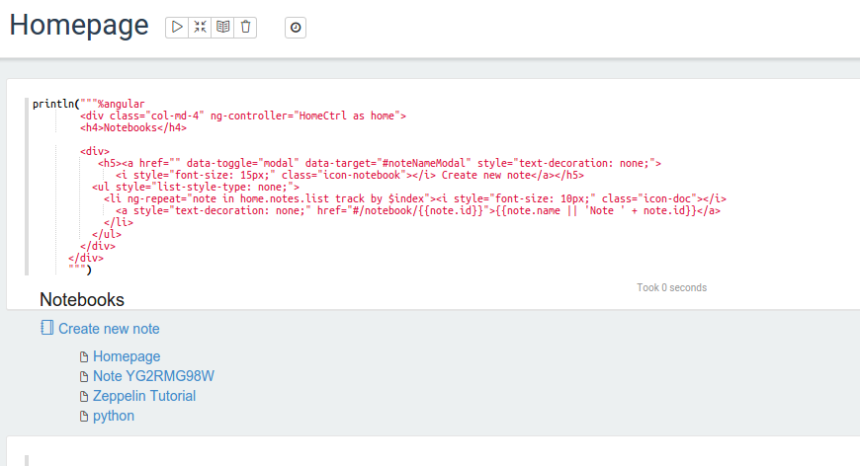Click the Homepage note title to rename
Image resolution: width=860 pixels, height=466 pixels.
(x=79, y=27)
